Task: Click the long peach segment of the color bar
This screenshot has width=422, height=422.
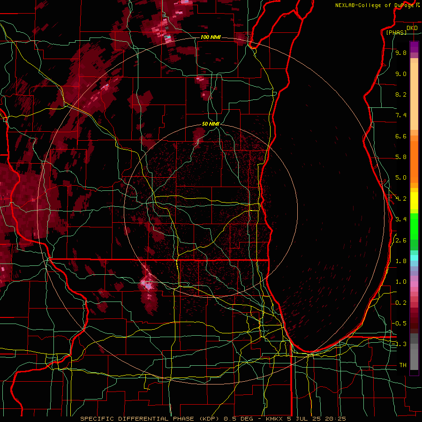Action: (x=414, y=96)
